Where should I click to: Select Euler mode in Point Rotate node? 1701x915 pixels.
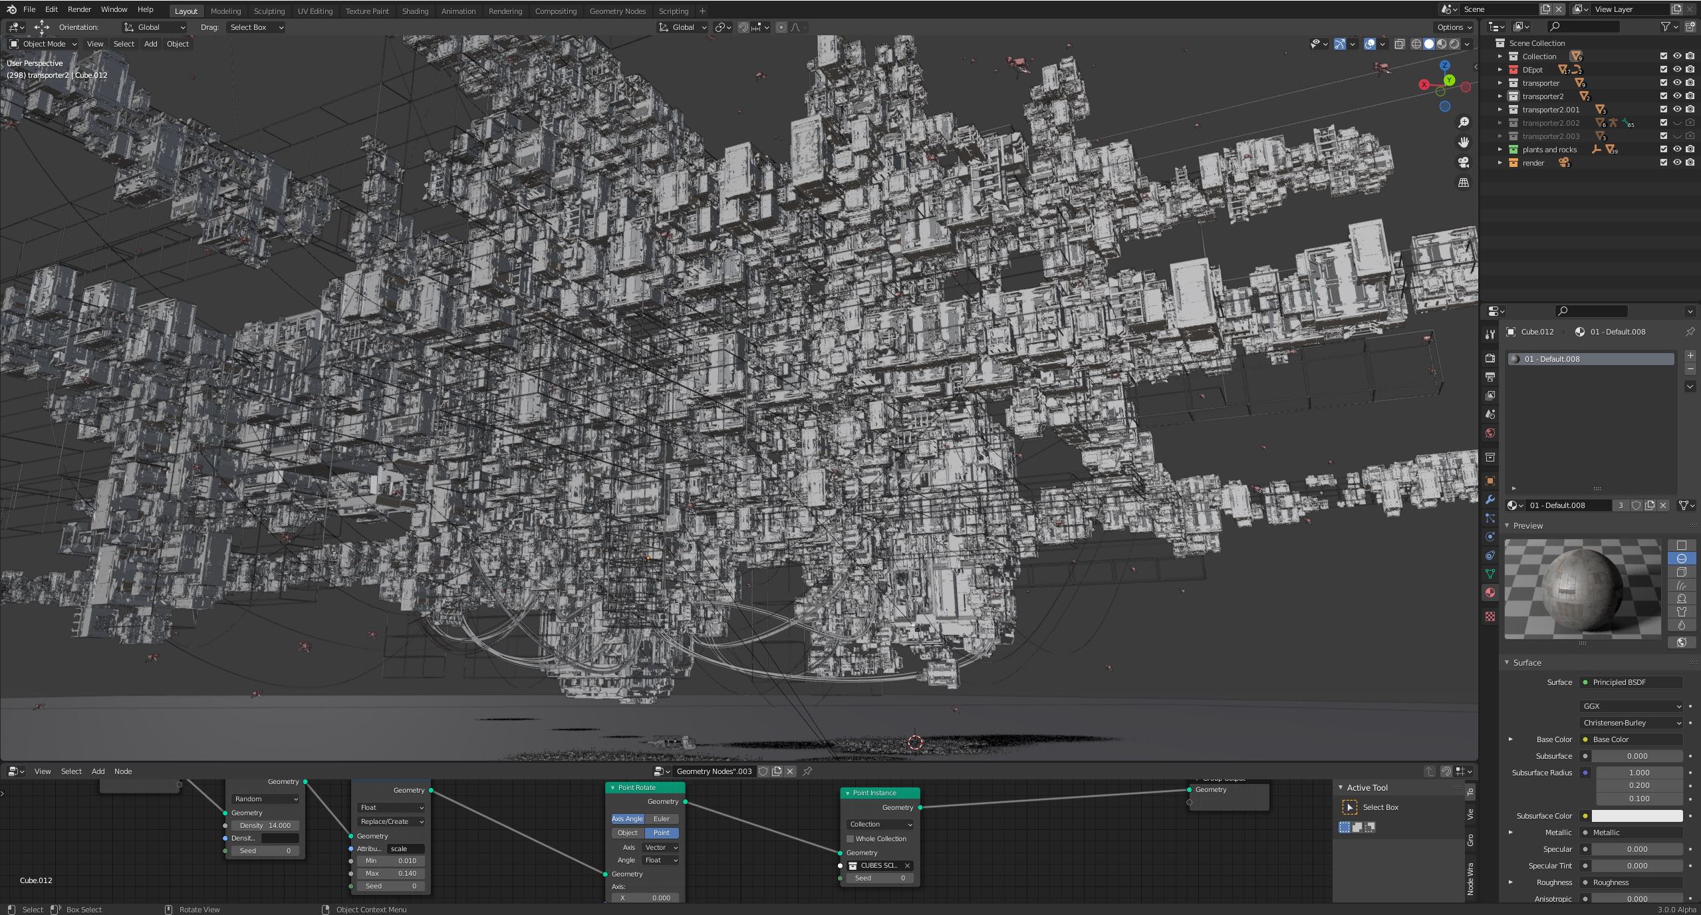point(662,819)
